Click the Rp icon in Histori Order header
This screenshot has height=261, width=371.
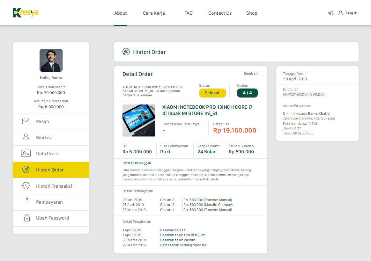[x=126, y=52]
